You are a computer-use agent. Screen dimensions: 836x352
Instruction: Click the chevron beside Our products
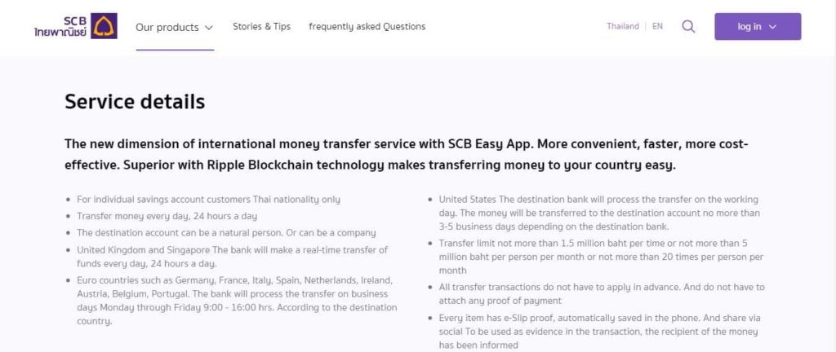pos(209,27)
